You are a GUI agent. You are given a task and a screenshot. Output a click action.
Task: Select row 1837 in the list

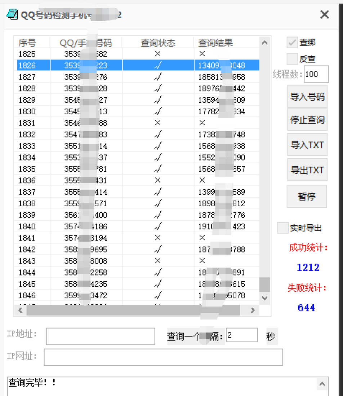pos(137,192)
